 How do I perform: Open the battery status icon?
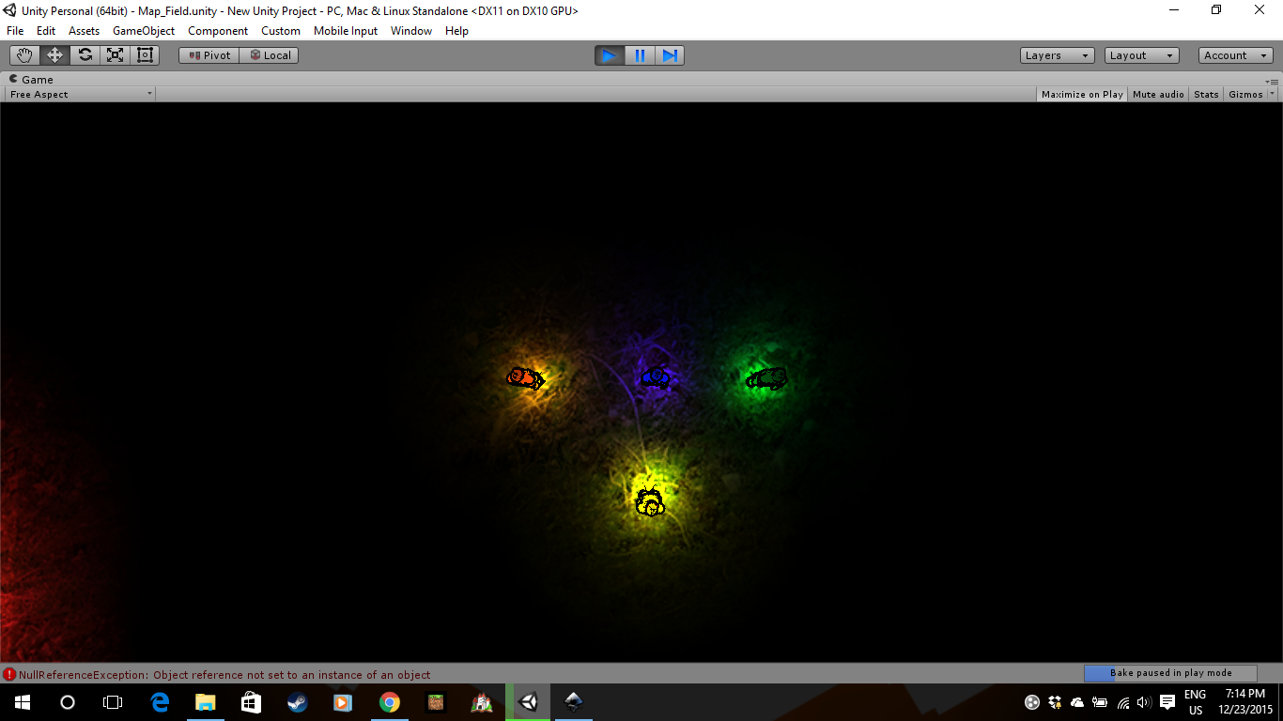1100,702
